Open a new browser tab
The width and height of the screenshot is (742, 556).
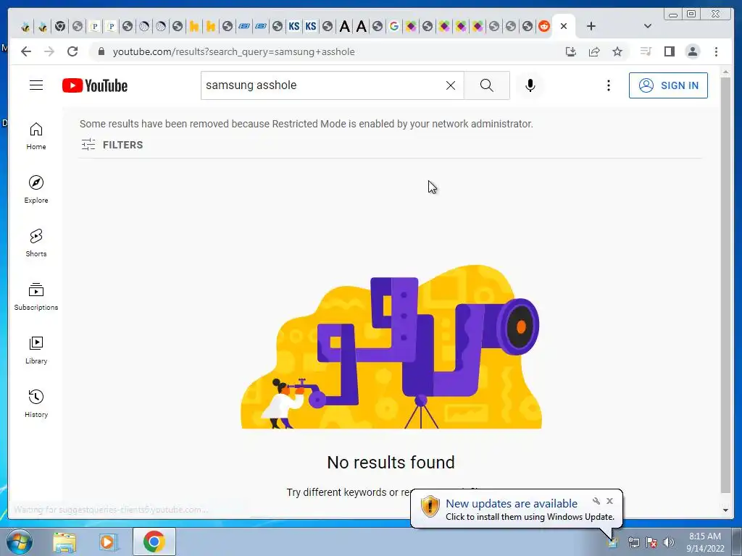(x=591, y=26)
